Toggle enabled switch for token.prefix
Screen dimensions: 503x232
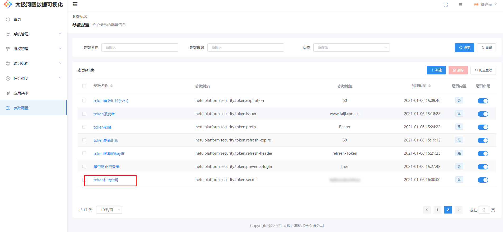coord(483,127)
